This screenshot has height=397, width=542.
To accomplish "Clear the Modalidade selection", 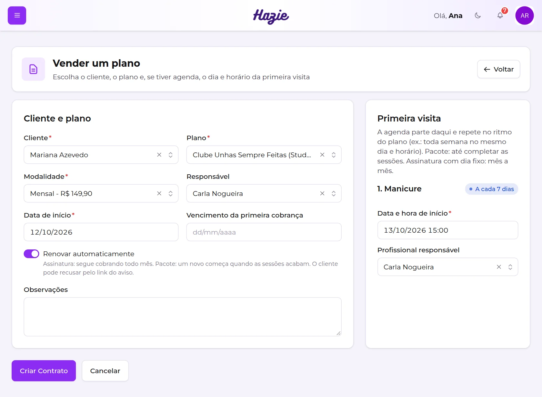I will pyautogui.click(x=159, y=193).
